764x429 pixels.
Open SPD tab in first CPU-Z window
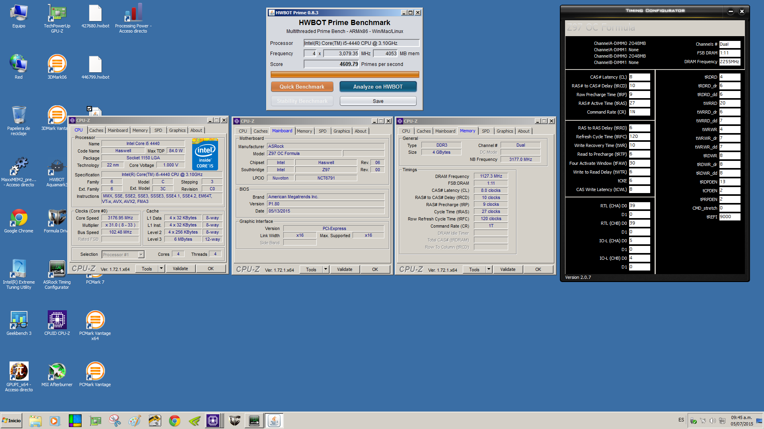(158, 130)
